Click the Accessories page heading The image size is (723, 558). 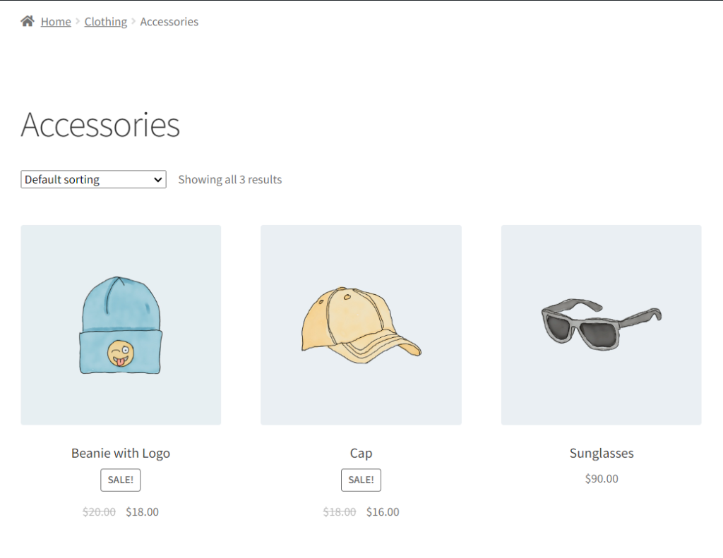click(100, 125)
